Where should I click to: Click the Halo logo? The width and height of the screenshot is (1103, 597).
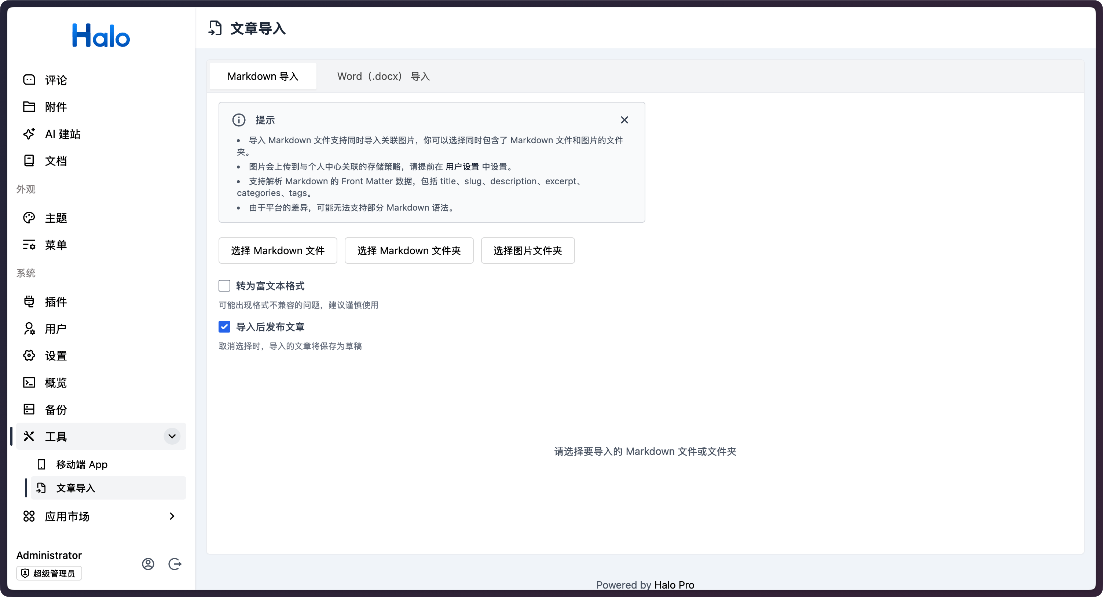[x=101, y=36]
